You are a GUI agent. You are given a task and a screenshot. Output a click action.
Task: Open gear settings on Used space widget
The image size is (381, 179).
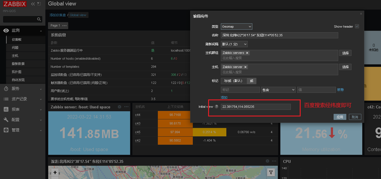tap(119, 107)
